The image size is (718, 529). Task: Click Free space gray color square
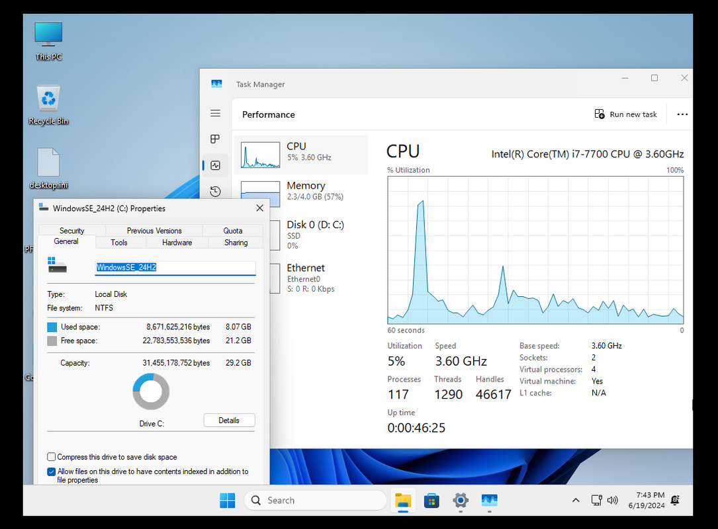click(x=52, y=341)
